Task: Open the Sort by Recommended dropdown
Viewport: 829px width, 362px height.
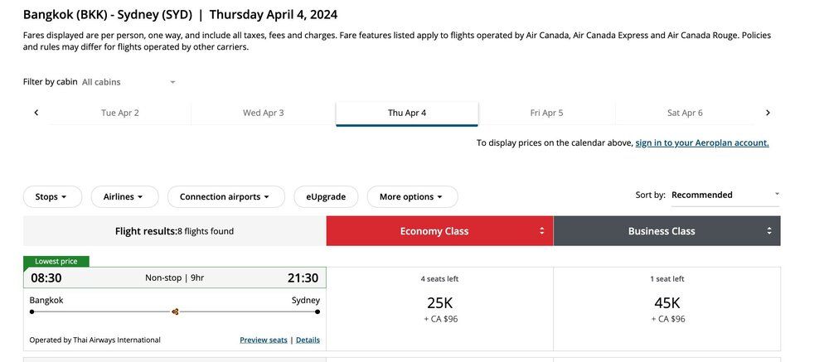Action: (725, 195)
